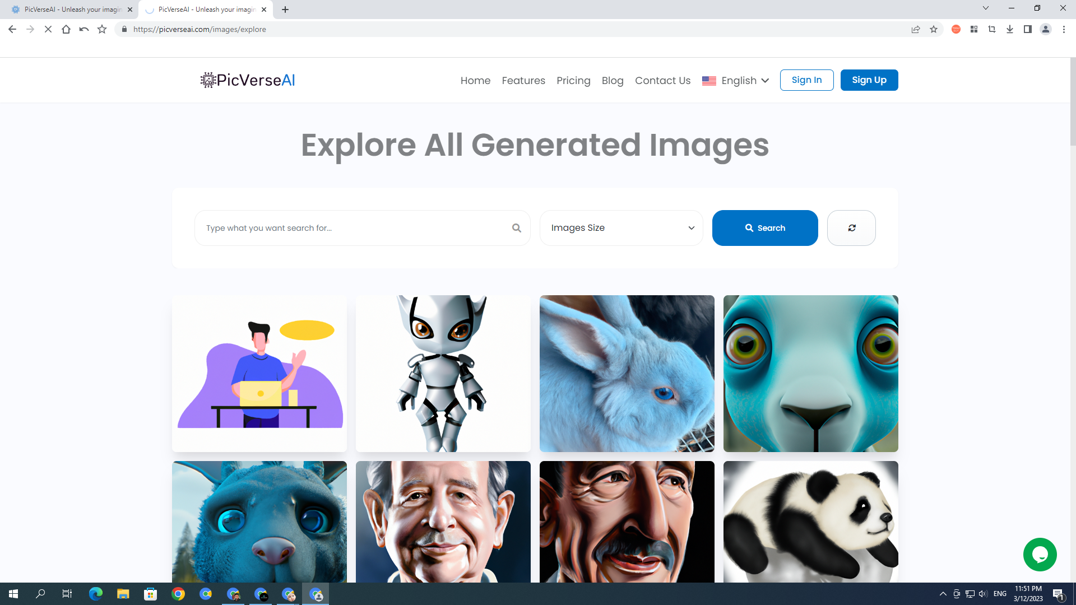Image resolution: width=1076 pixels, height=605 pixels.
Task: Launch Microsoft Edge from taskbar
Action: click(x=96, y=594)
